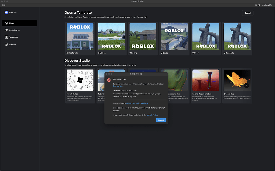The width and height of the screenshot is (275, 171).
Task: Click See All templates
Action: tap(247, 13)
